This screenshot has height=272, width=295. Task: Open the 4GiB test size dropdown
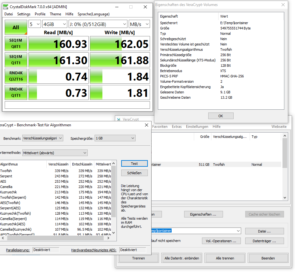click(x=54, y=24)
